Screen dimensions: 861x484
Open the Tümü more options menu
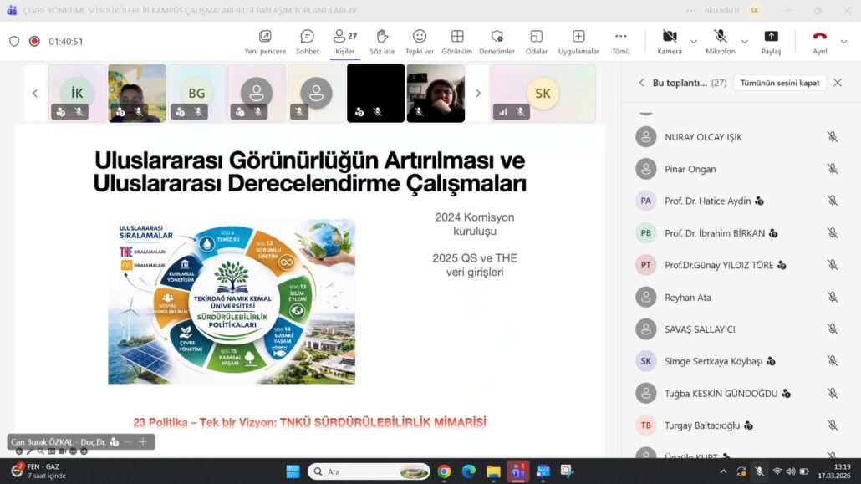click(x=620, y=41)
